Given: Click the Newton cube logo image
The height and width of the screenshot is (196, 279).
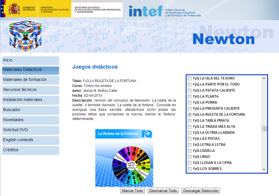Looking at the screenshot, I should [x=25, y=36].
